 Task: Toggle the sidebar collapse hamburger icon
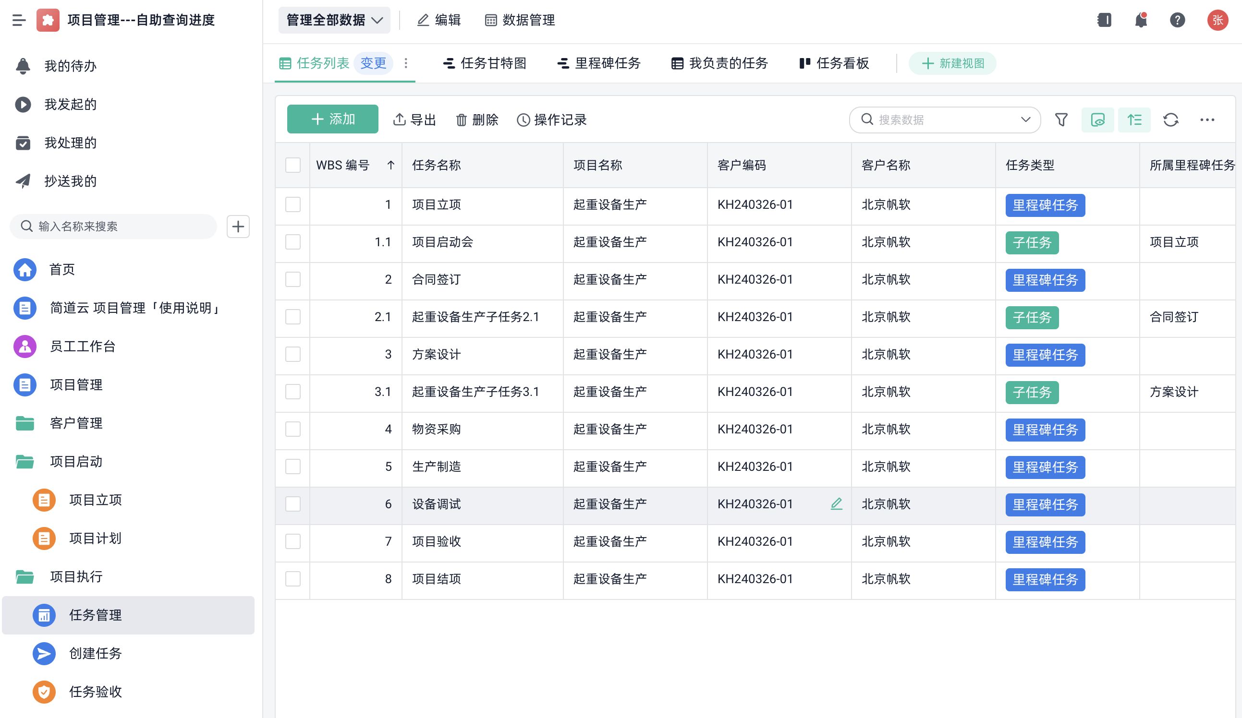pyautogui.click(x=19, y=20)
